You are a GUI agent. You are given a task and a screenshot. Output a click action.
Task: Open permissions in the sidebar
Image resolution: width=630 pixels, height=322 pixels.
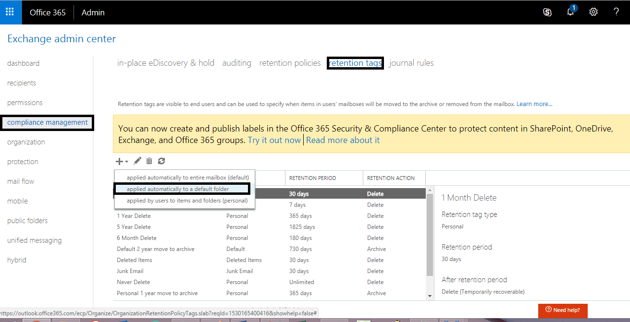pos(25,103)
